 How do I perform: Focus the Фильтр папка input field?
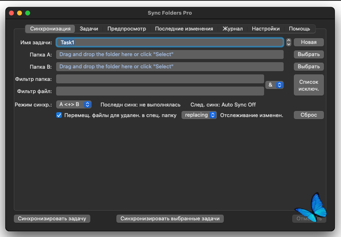point(160,79)
